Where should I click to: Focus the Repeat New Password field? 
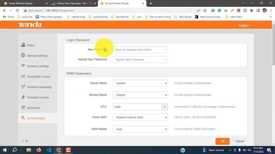[x=141, y=59]
